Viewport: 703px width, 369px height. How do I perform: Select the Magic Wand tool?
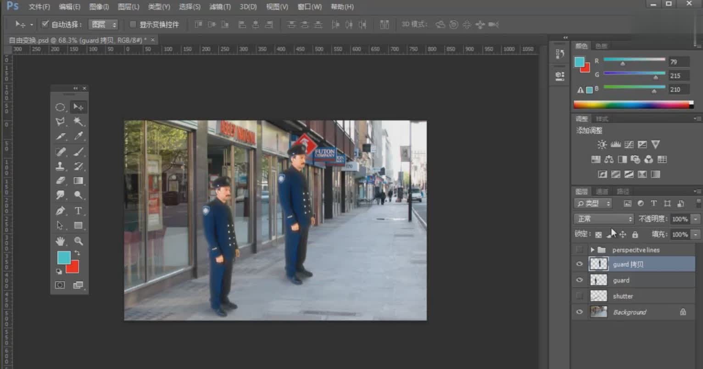(78, 122)
